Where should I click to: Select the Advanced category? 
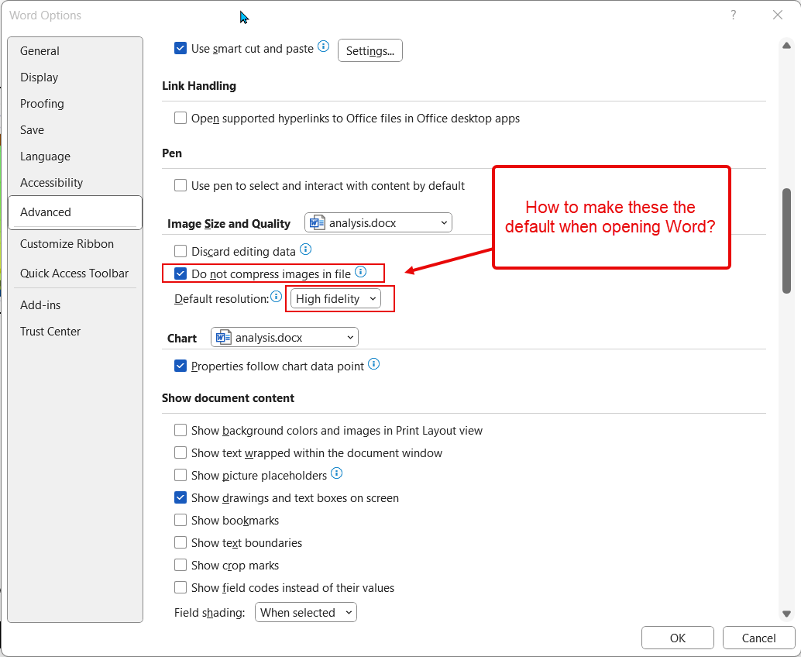[75, 212]
